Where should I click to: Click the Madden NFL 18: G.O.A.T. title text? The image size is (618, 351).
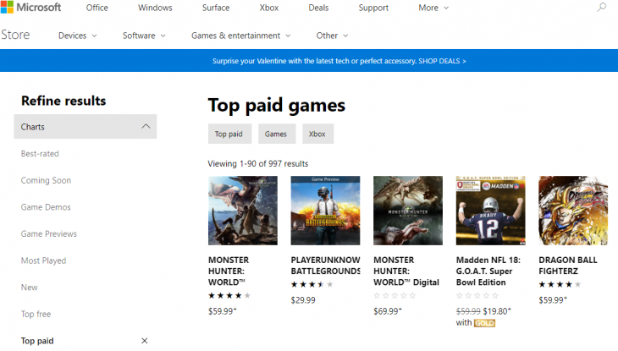(x=488, y=271)
